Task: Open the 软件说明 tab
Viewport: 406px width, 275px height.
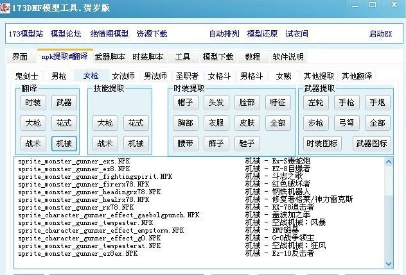Action: click(288, 56)
